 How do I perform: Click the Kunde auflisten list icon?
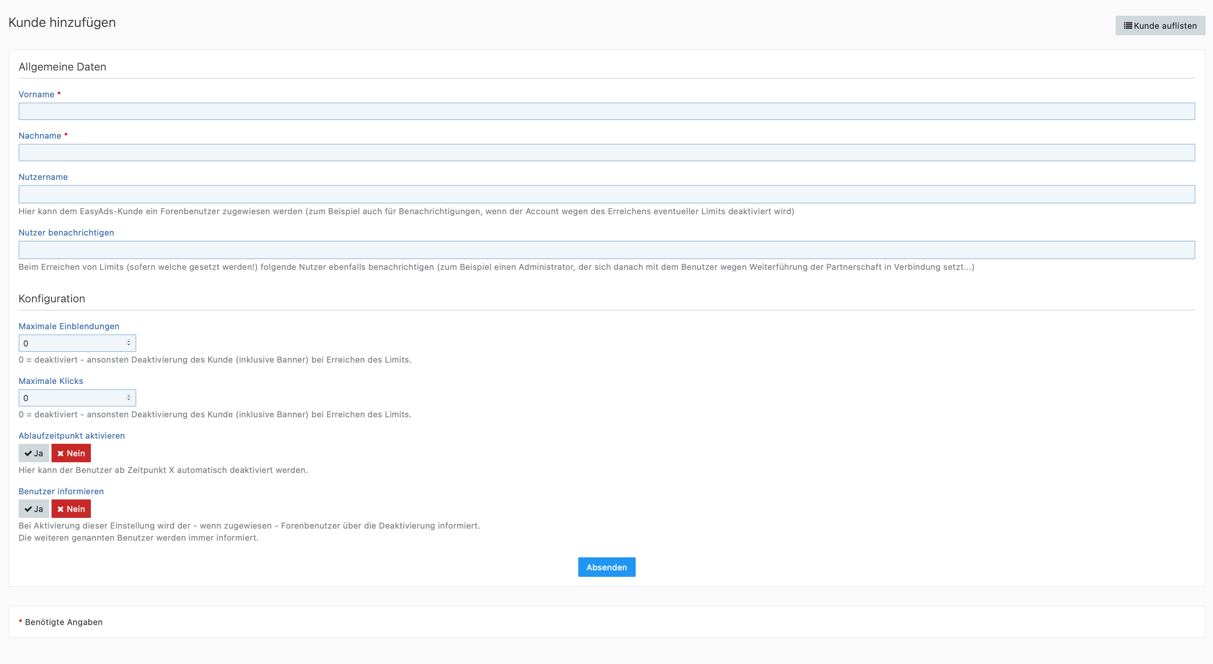[x=1128, y=26]
